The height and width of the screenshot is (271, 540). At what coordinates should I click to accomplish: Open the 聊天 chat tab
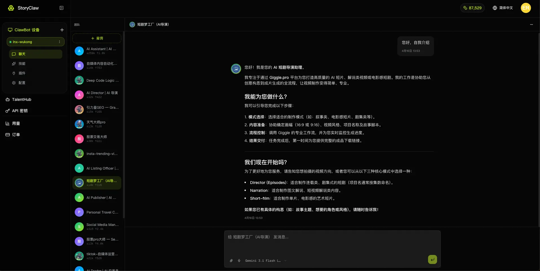coord(36,54)
